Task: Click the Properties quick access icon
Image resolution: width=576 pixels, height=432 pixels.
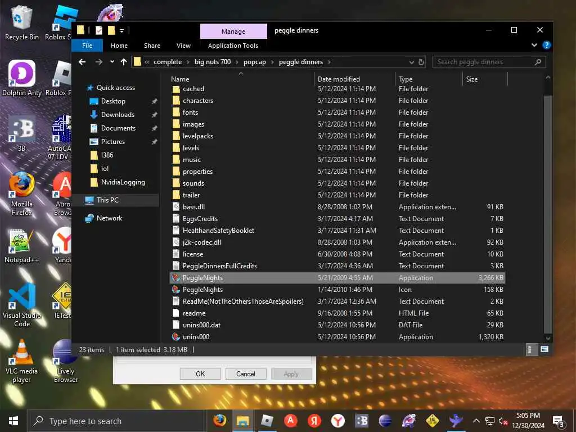Action: coord(99,30)
